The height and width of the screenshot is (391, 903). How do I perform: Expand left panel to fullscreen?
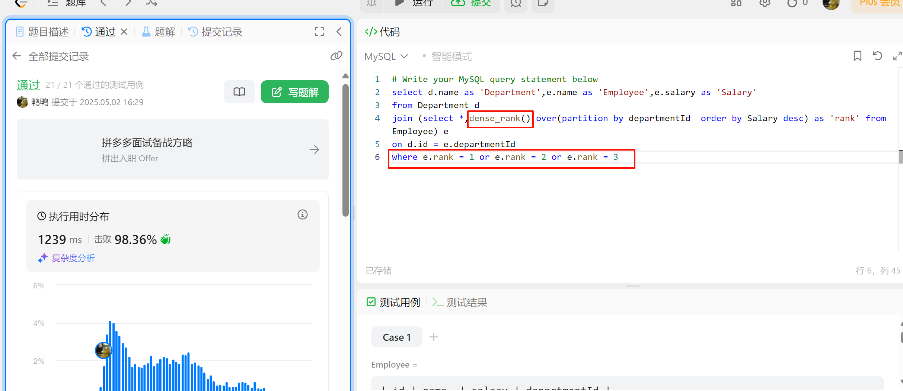click(x=319, y=32)
